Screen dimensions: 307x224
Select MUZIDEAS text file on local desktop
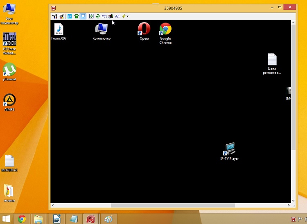coord(9,163)
